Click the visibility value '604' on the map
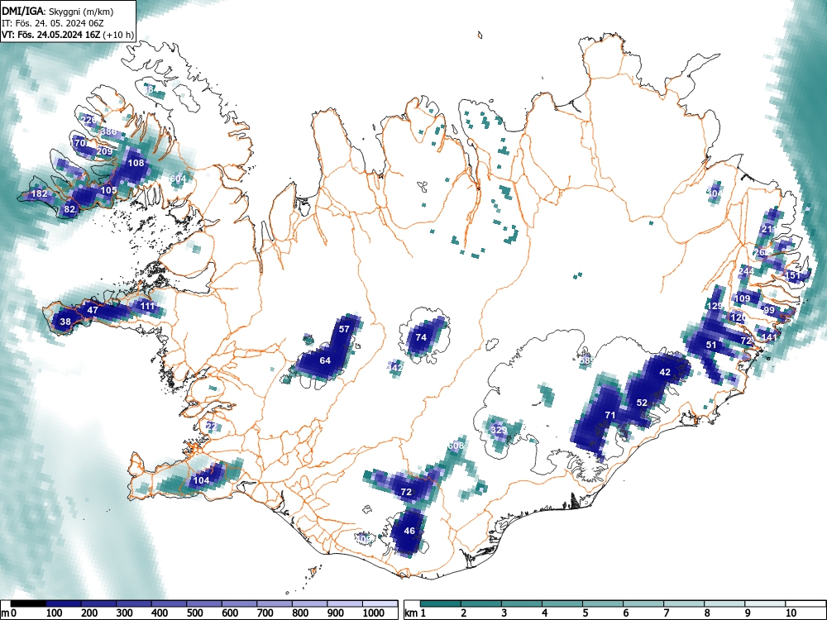The width and height of the screenshot is (827, 620). pyautogui.click(x=179, y=179)
